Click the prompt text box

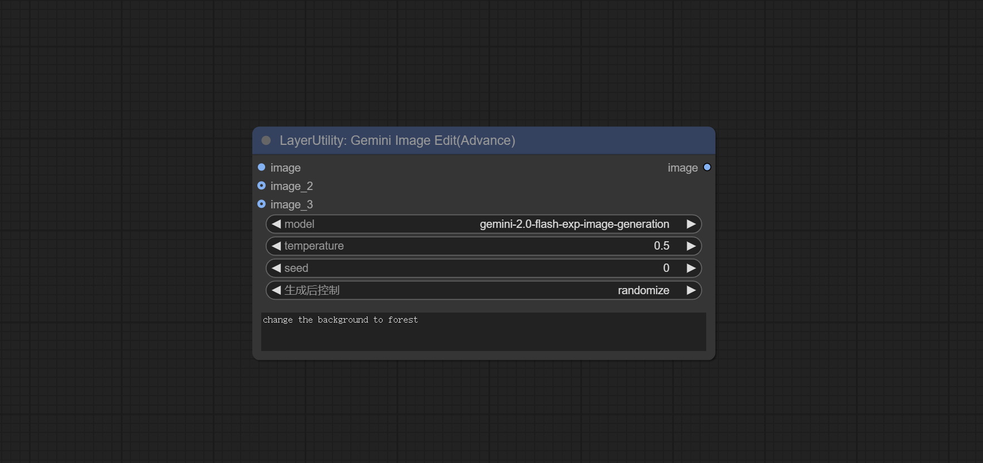pos(483,332)
